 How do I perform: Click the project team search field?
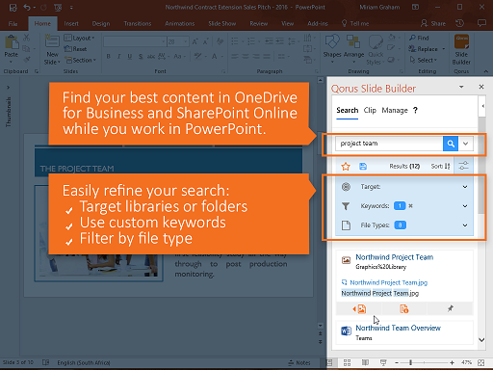click(389, 144)
